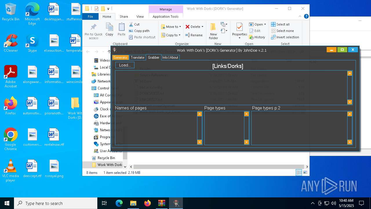Click the Task View taskbar button
Screen dimensions: 371x209
[x=104, y=203]
